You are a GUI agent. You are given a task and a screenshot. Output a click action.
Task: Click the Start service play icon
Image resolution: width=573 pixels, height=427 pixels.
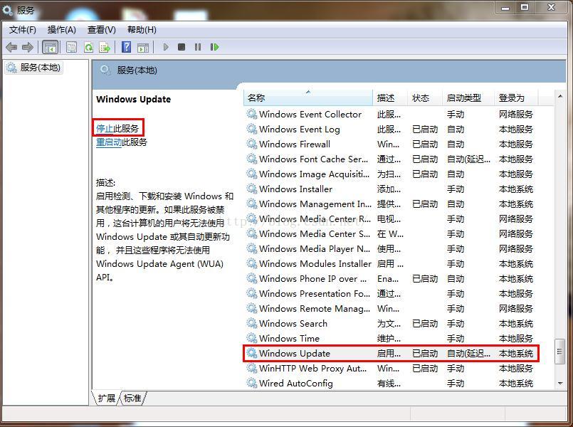(166, 47)
